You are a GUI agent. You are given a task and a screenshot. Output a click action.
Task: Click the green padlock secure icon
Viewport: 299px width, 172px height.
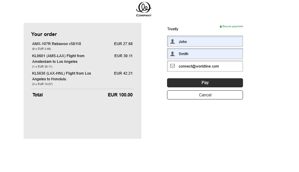pyautogui.click(x=221, y=27)
